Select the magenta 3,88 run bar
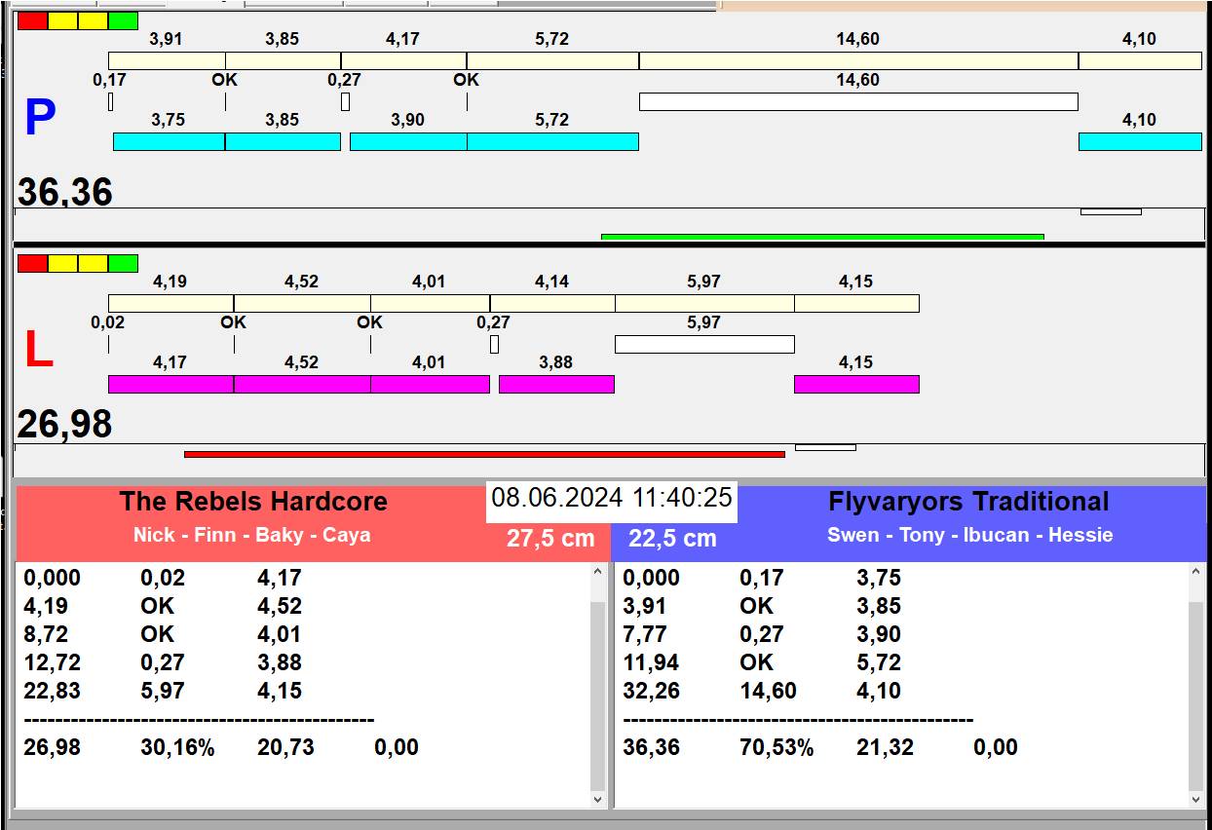The height and width of the screenshot is (830, 1212). click(x=556, y=385)
